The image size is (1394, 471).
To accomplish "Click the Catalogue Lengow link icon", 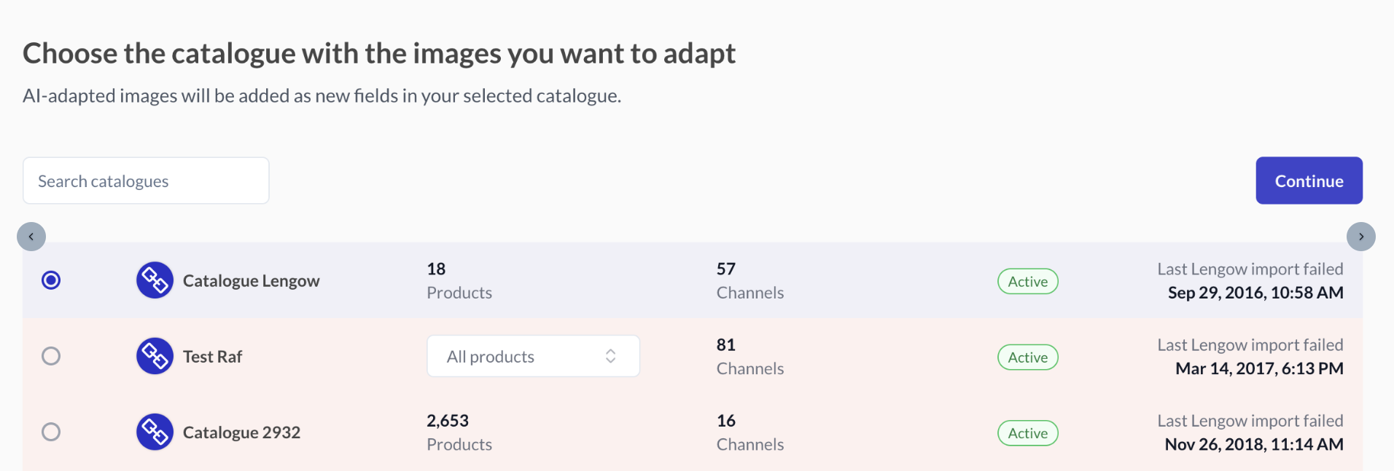I will tap(155, 280).
